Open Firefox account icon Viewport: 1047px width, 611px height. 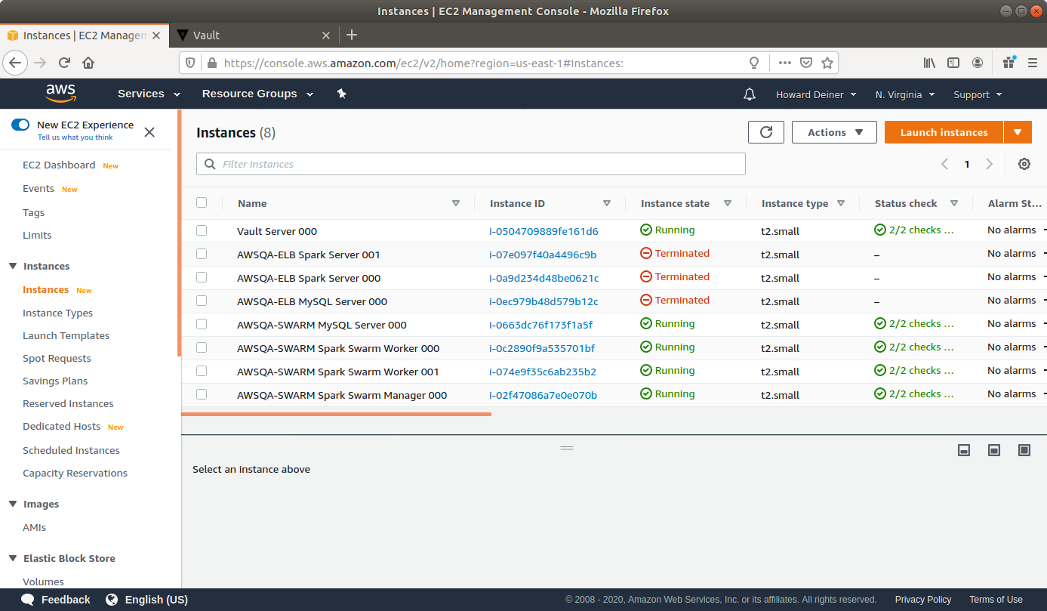click(x=978, y=63)
